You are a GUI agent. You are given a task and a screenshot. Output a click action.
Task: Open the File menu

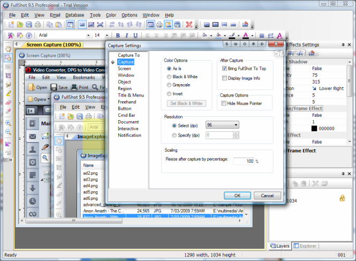point(12,15)
